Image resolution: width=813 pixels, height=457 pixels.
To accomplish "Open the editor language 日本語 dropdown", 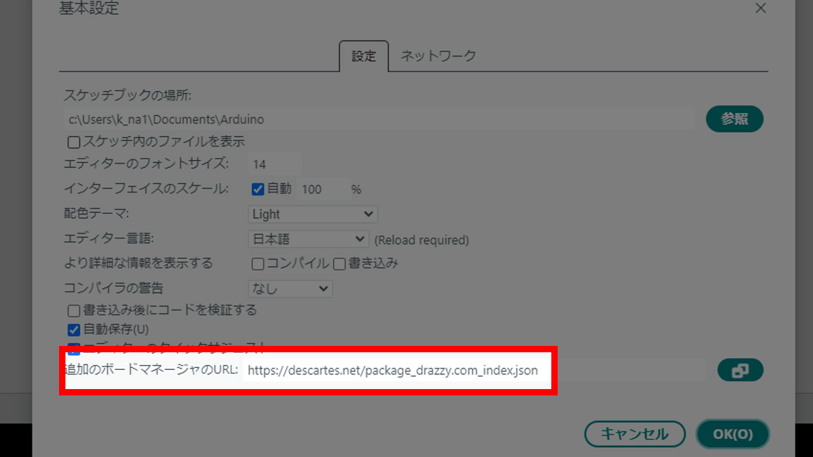I will click(308, 239).
